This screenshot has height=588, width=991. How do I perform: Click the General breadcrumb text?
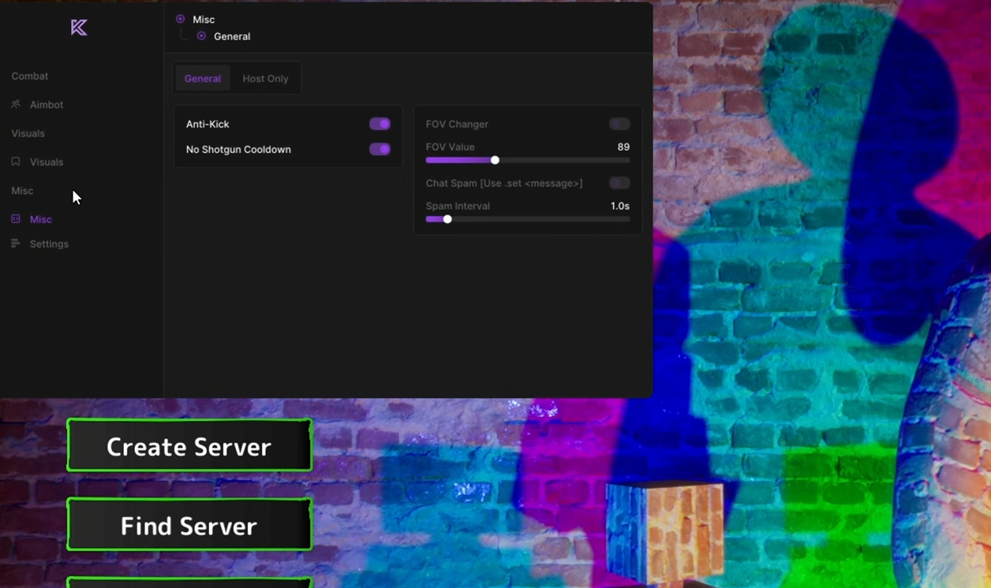(232, 36)
